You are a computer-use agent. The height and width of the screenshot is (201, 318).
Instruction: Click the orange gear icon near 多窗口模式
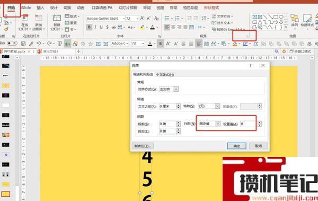[x=284, y=51]
